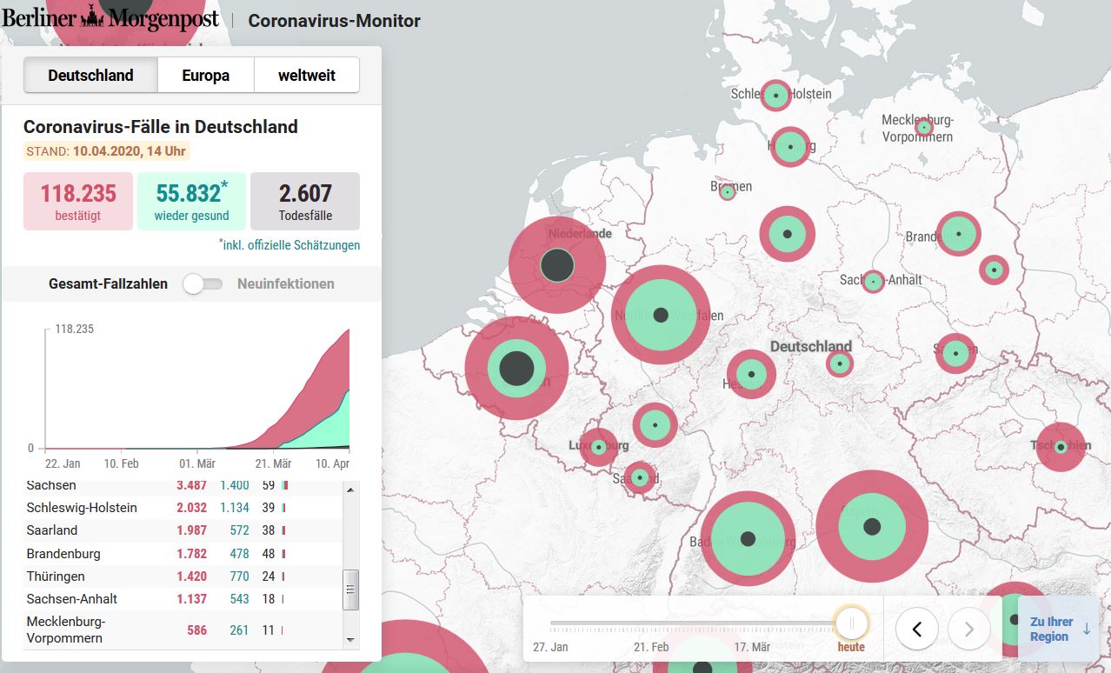Select the Bayern infection bubble
This screenshot has height=673, width=1111.
(x=872, y=526)
